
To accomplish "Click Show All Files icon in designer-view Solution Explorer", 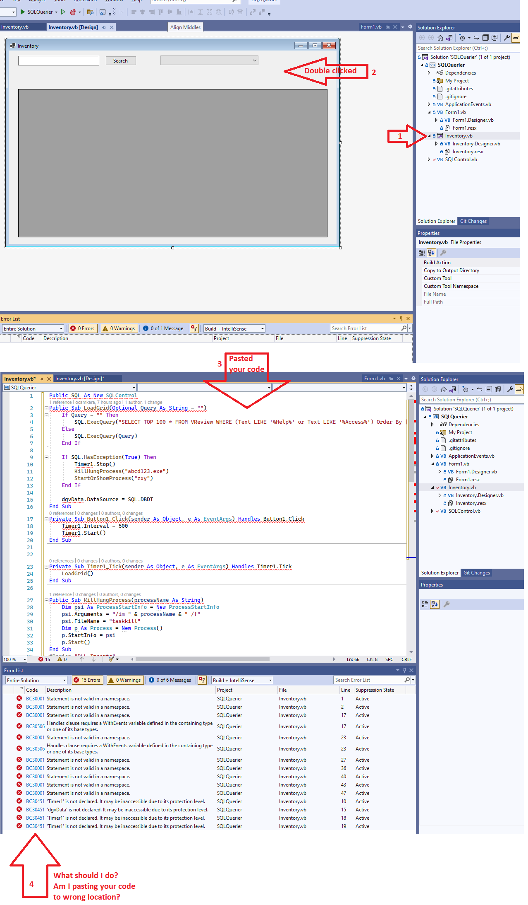I will coord(495,38).
